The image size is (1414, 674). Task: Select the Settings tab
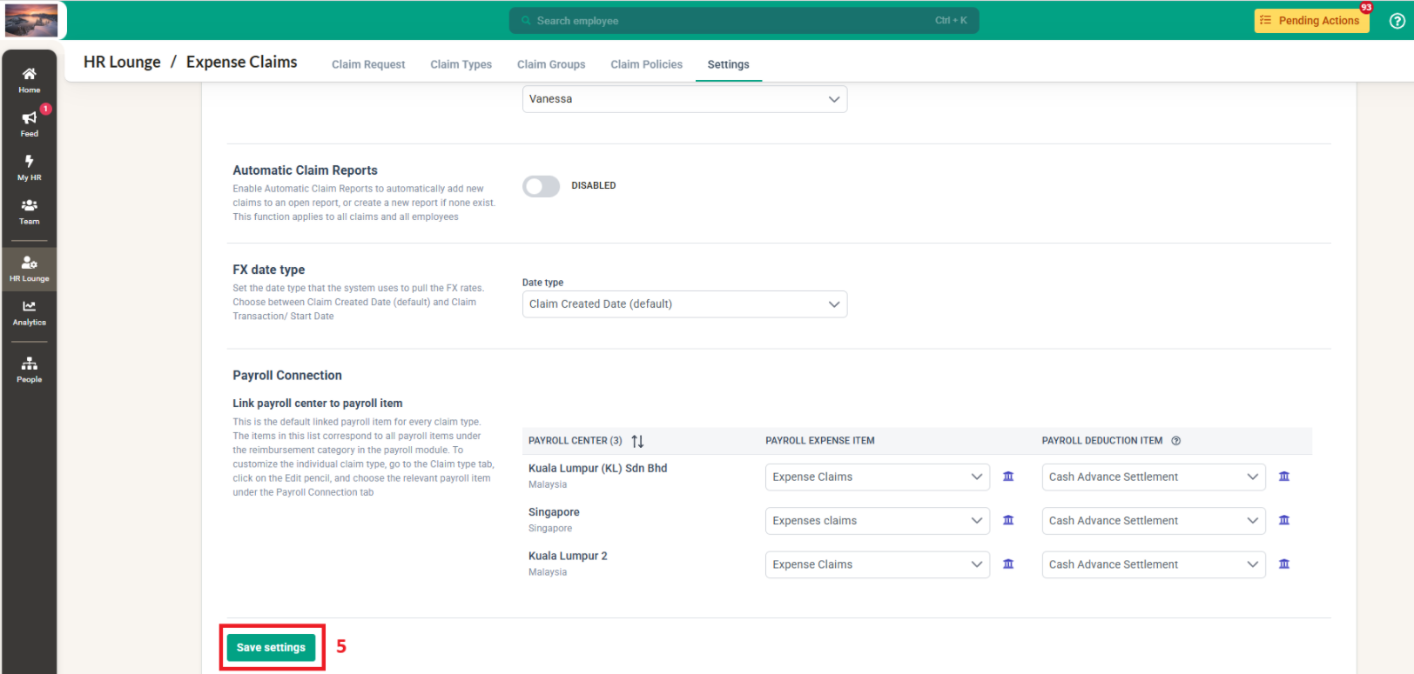tap(728, 64)
